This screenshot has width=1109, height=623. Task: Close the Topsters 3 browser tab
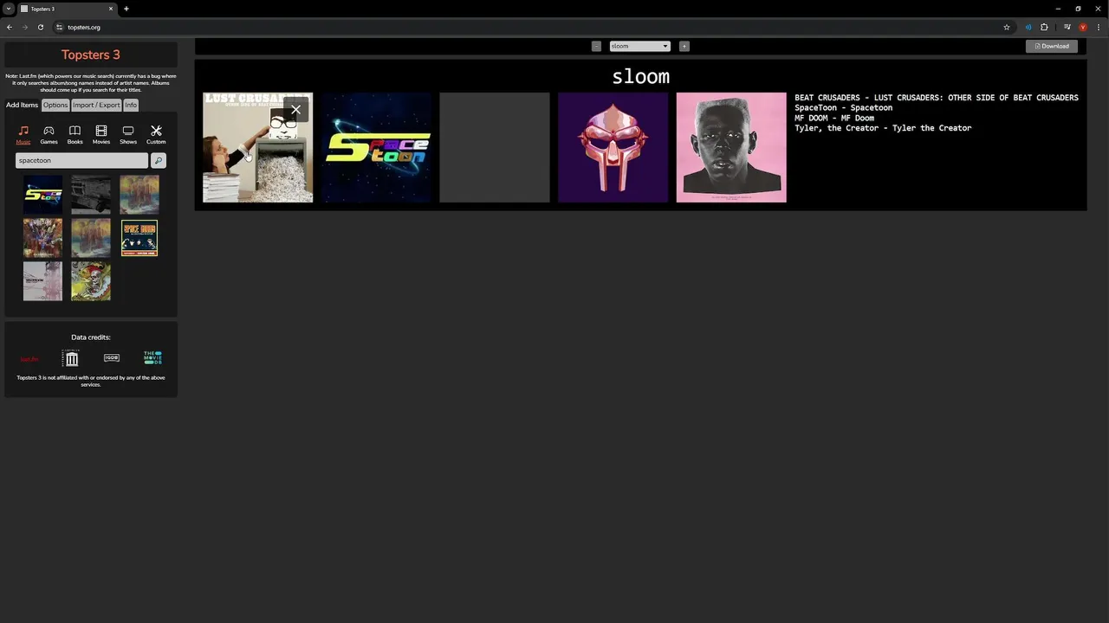pyautogui.click(x=112, y=9)
